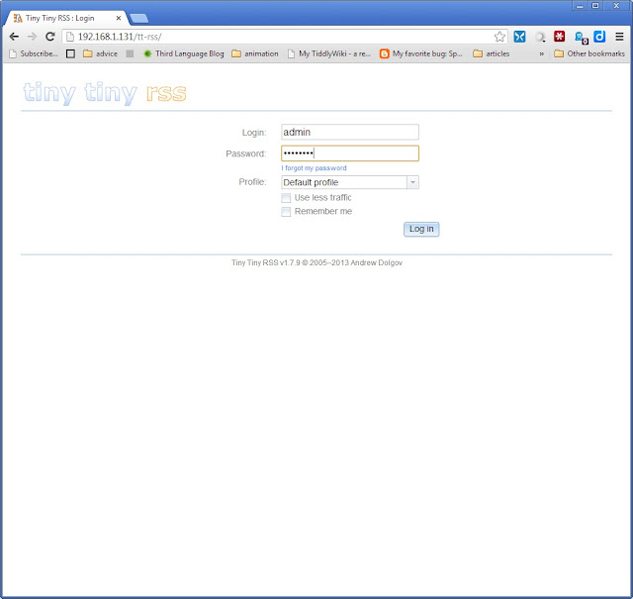This screenshot has width=633, height=599.
Task: Click the Log in button
Action: (421, 229)
